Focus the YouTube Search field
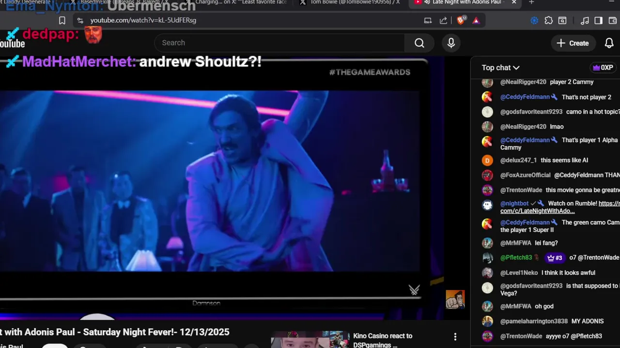The image size is (620, 348). pos(279,43)
